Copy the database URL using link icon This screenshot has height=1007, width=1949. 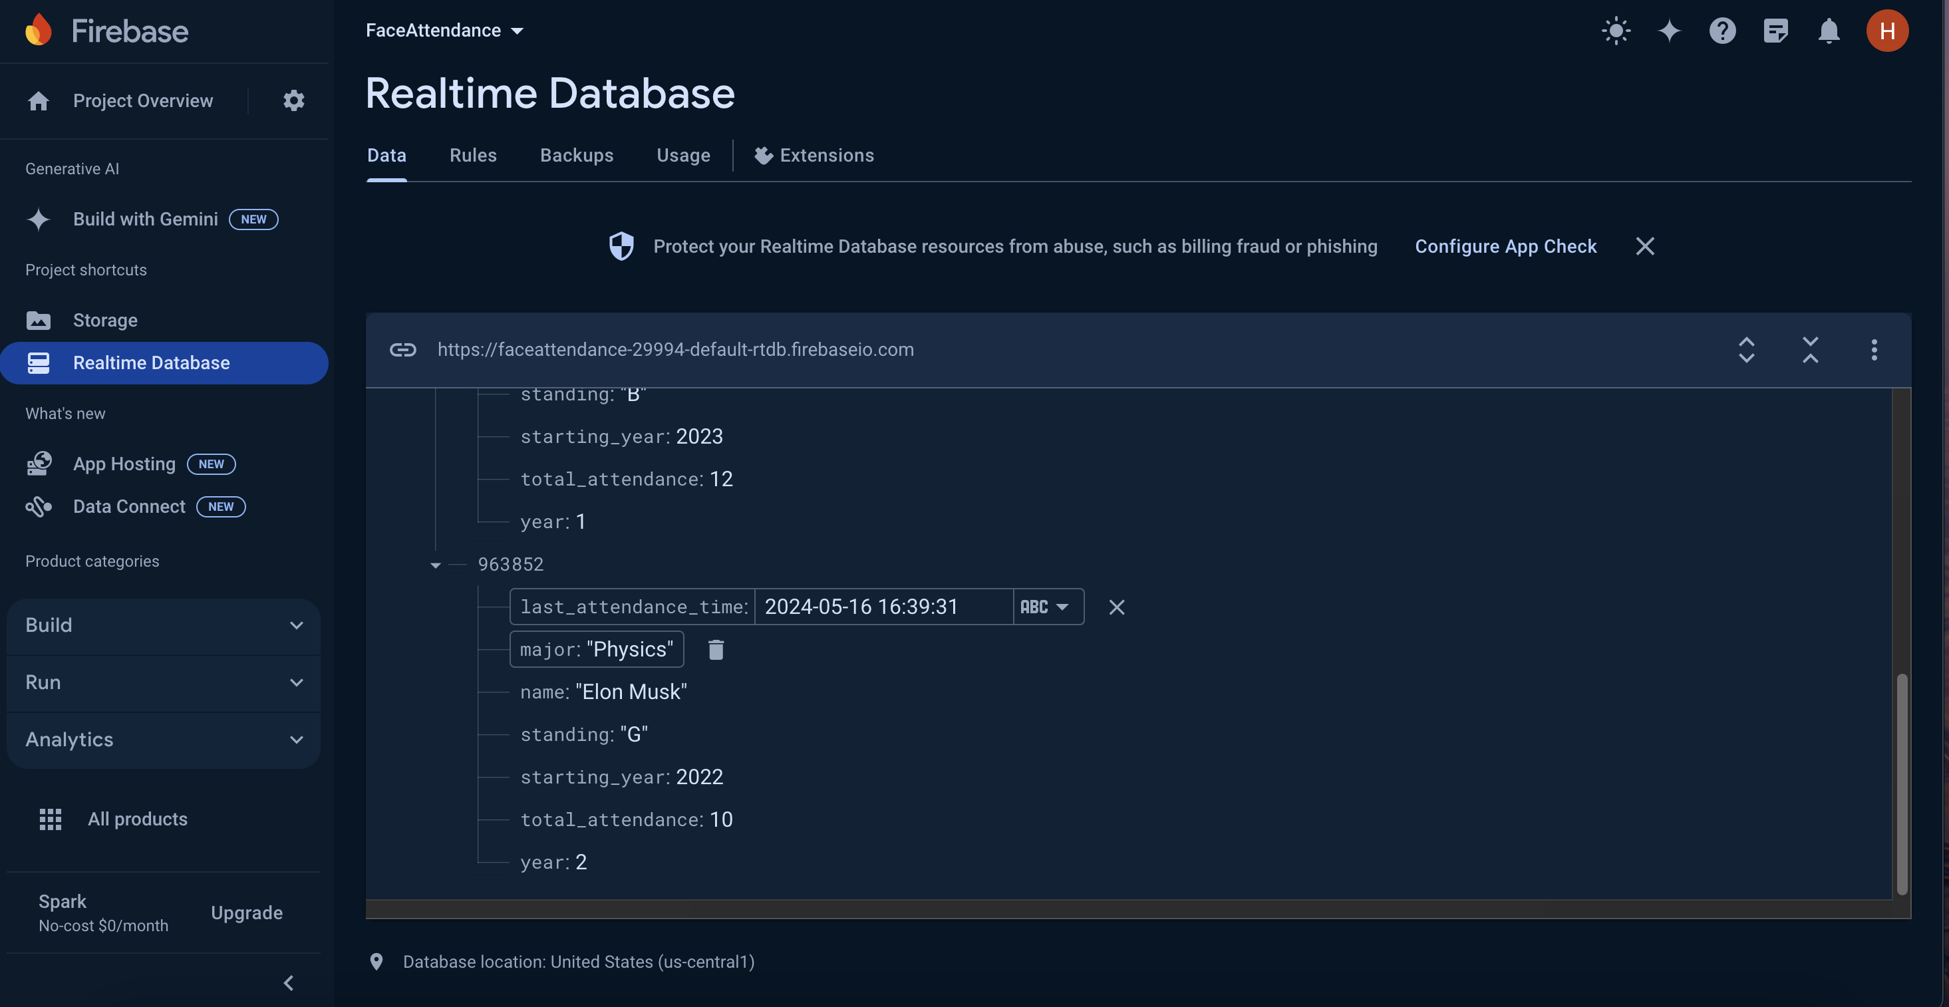pos(403,350)
